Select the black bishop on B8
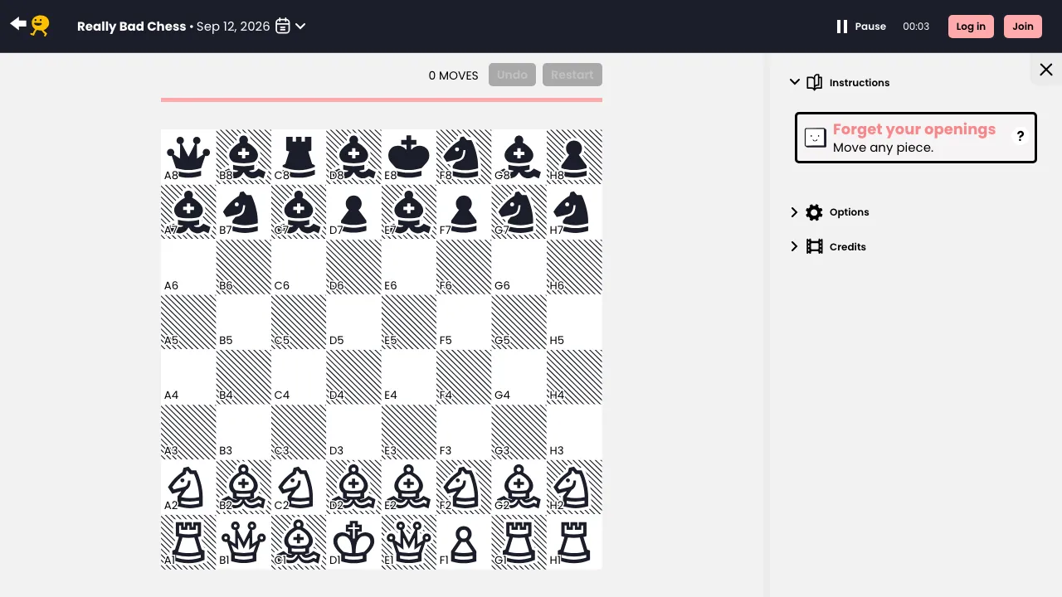Viewport: 1062px width, 597px height. coord(243,157)
